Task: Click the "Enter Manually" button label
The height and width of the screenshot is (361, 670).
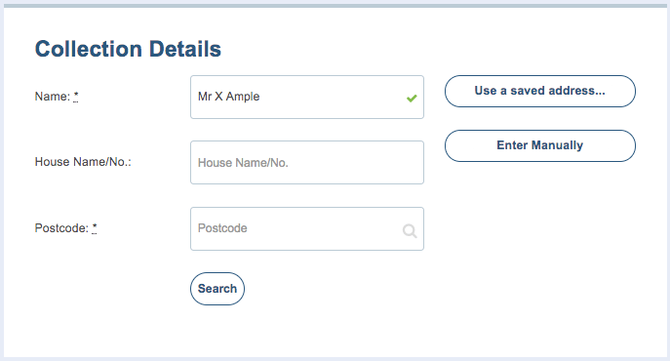Action: pos(540,145)
